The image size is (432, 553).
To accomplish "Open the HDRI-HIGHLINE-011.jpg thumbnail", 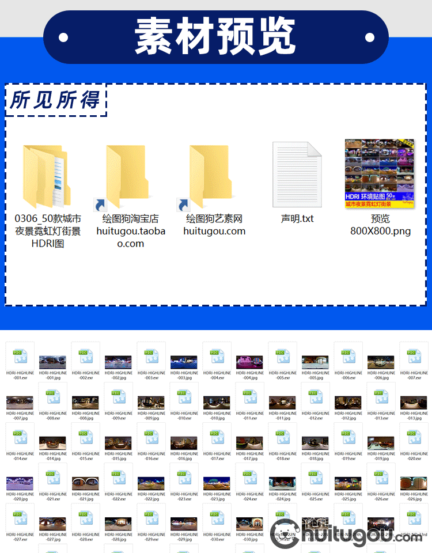I will coord(282,403).
